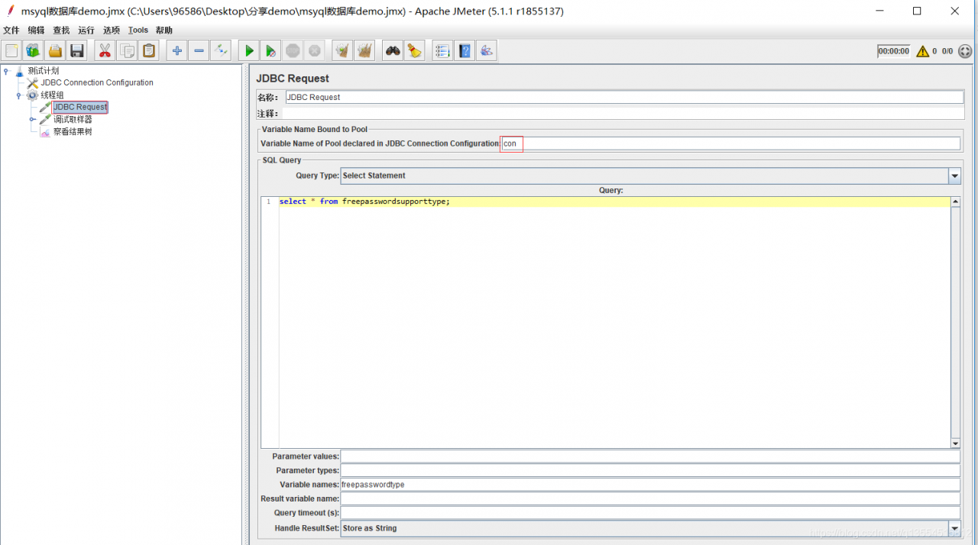Click the greyed Shutdown icon
Screen dimensions: 978x545
[314, 51]
